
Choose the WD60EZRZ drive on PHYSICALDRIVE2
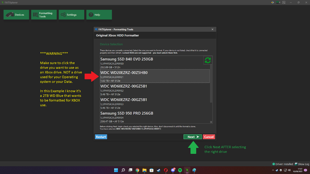(x=155, y=89)
